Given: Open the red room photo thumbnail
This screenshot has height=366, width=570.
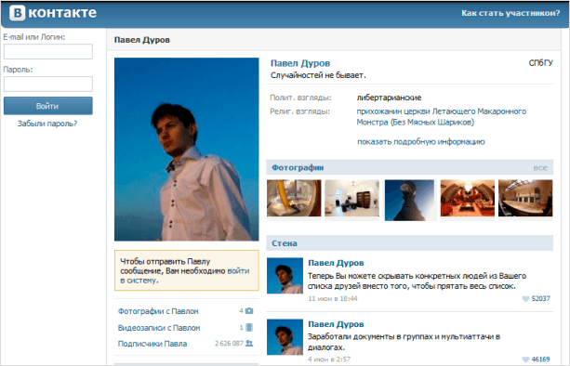Looking at the screenshot, I should coord(468,198).
